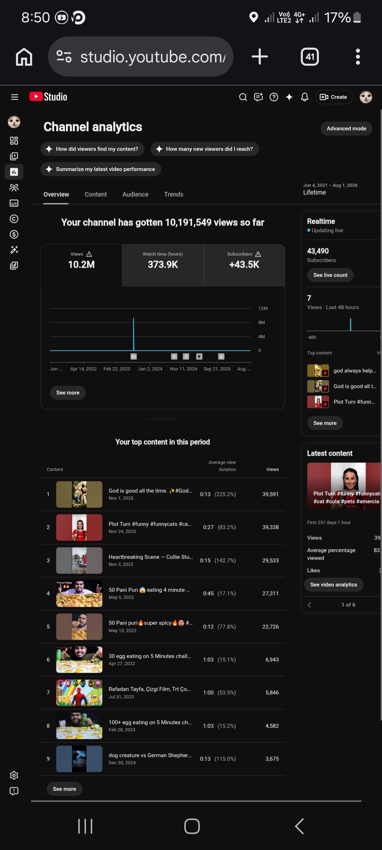
Task: Open a new browser tab with plus
Action: [x=260, y=57]
